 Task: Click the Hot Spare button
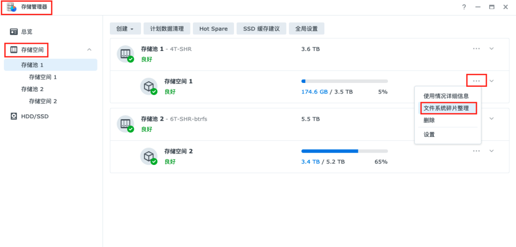pos(213,29)
